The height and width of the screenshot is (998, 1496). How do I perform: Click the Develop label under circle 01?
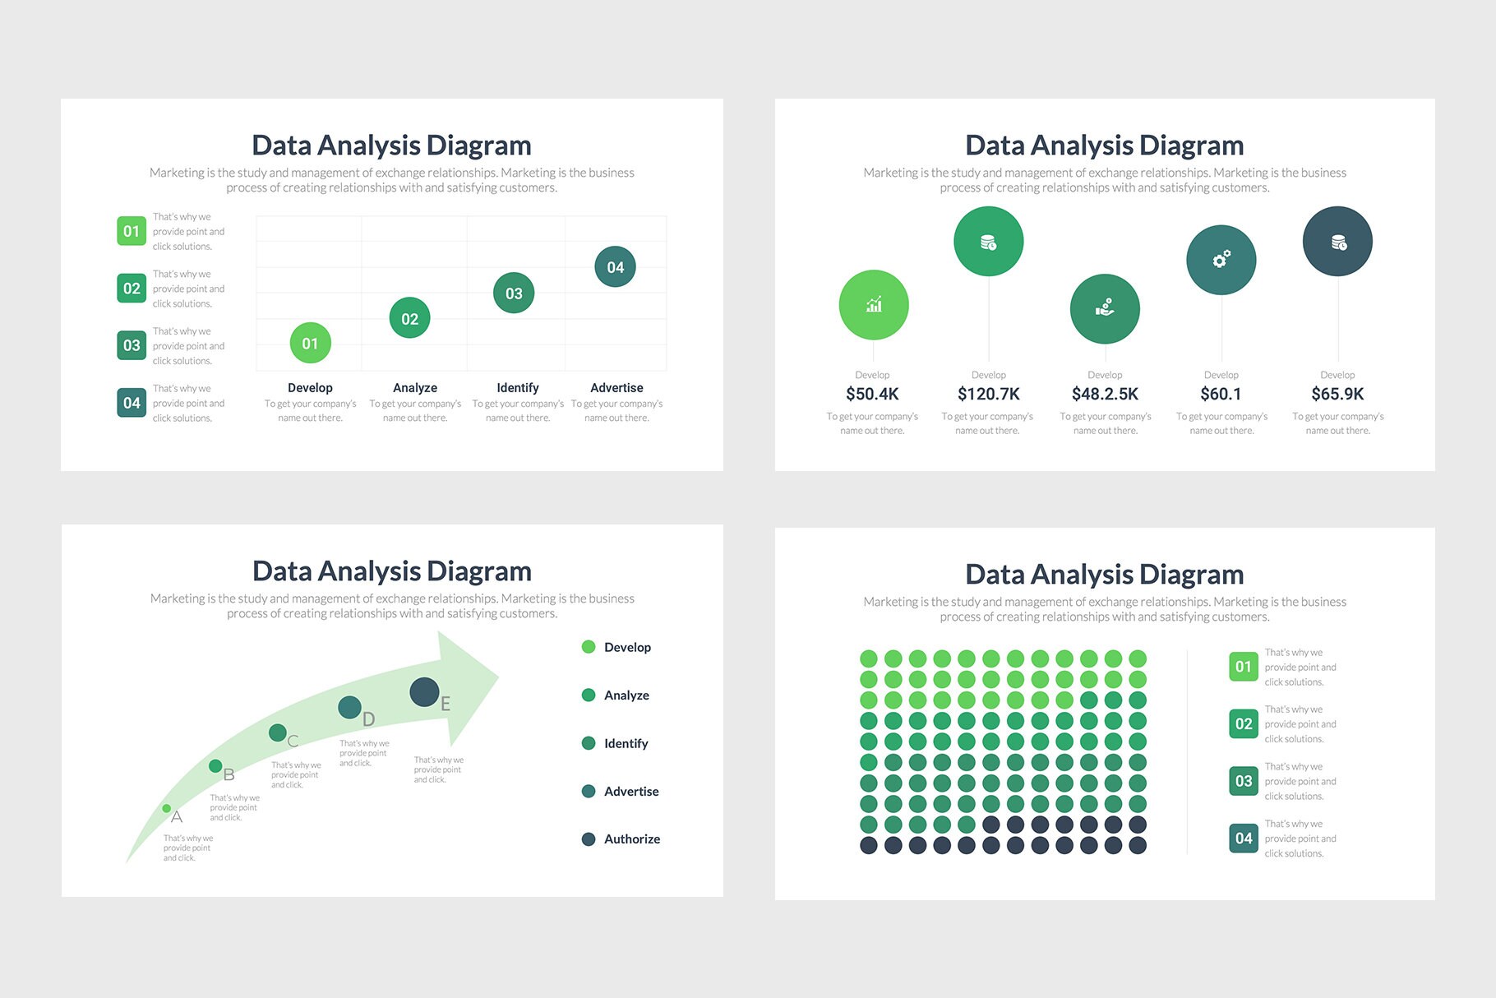310,387
